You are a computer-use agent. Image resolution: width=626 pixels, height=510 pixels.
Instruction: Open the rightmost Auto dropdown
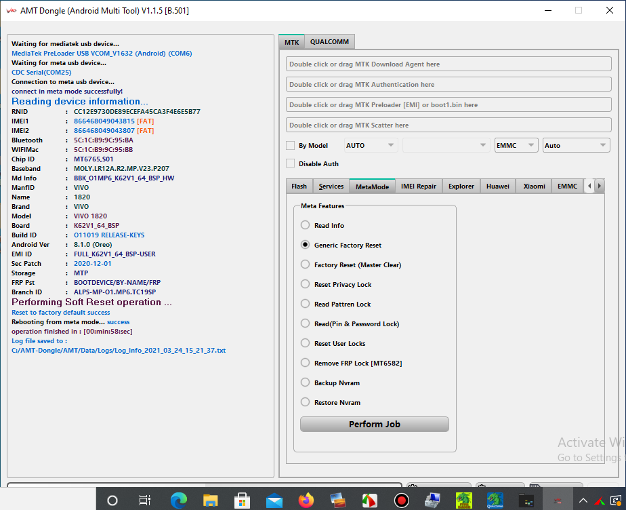(576, 145)
